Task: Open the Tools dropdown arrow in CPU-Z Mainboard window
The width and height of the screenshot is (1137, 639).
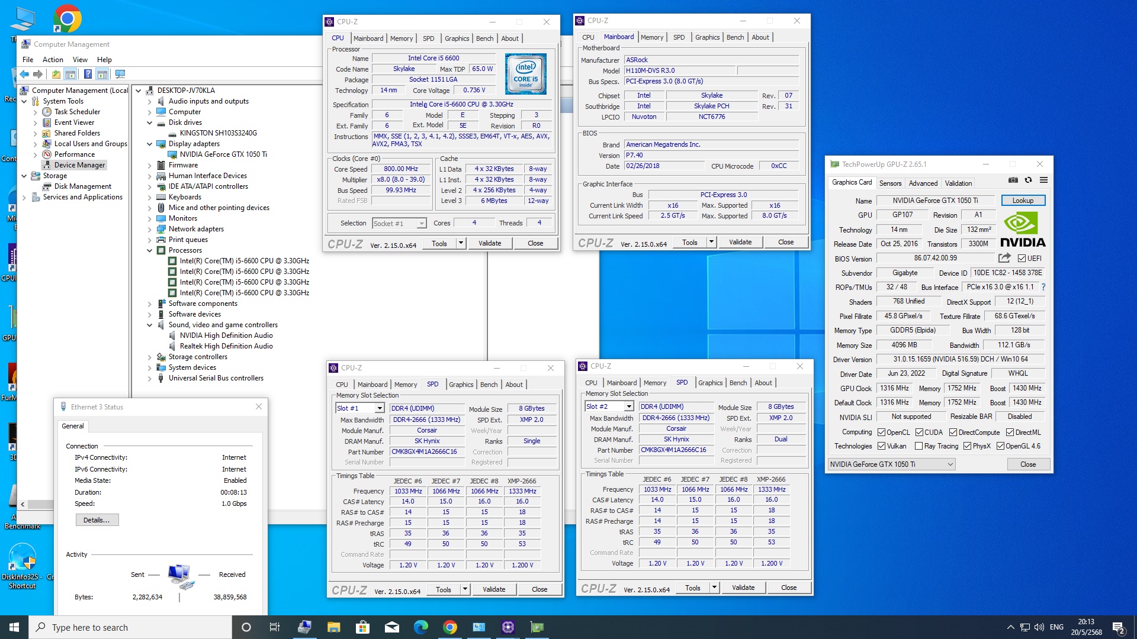Action: (x=711, y=242)
